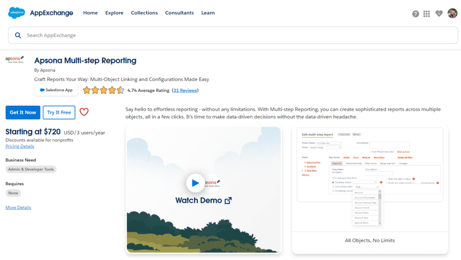Viewport: 461px width, 260px height.
Task: Open the Collections menu
Action: (145, 13)
